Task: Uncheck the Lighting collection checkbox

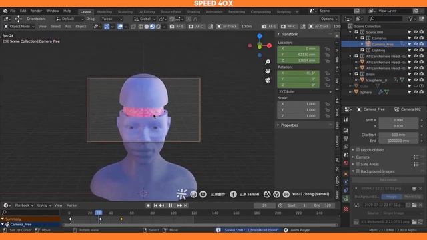Action: [362, 50]
